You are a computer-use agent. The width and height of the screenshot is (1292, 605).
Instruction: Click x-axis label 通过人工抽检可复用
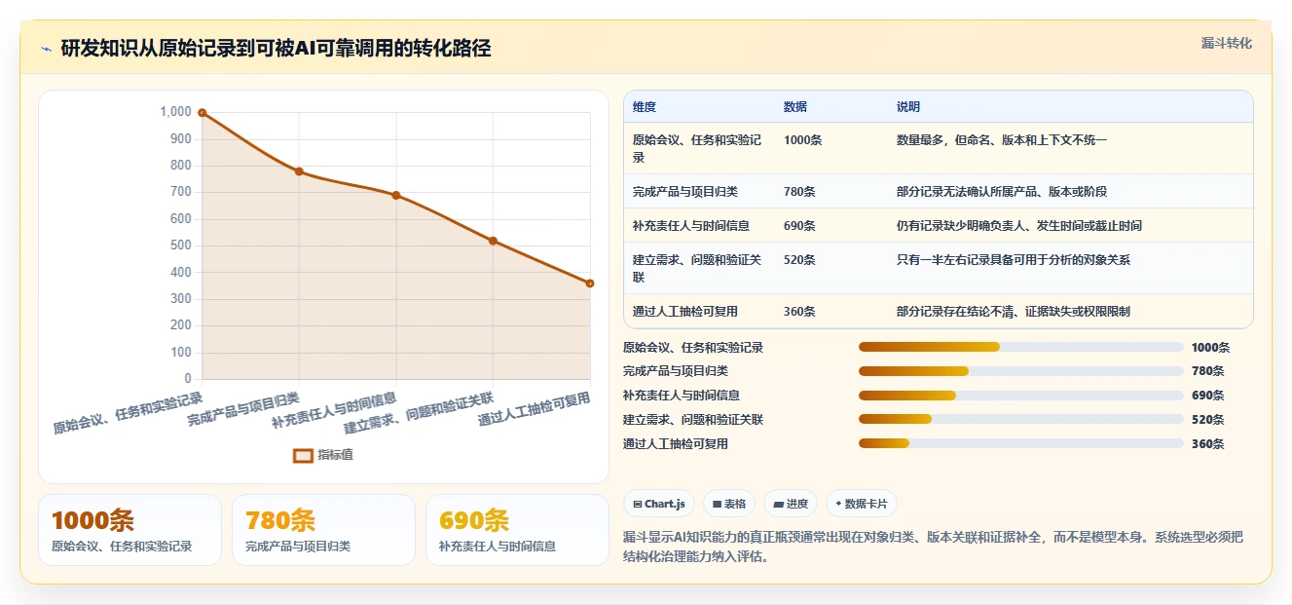click(x=534, y=411)
